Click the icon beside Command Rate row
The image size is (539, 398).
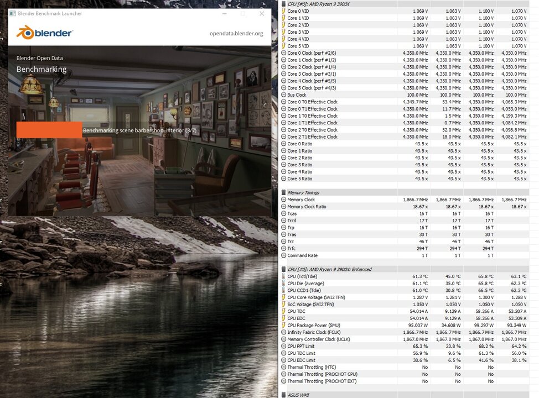[x=283, y=255]
